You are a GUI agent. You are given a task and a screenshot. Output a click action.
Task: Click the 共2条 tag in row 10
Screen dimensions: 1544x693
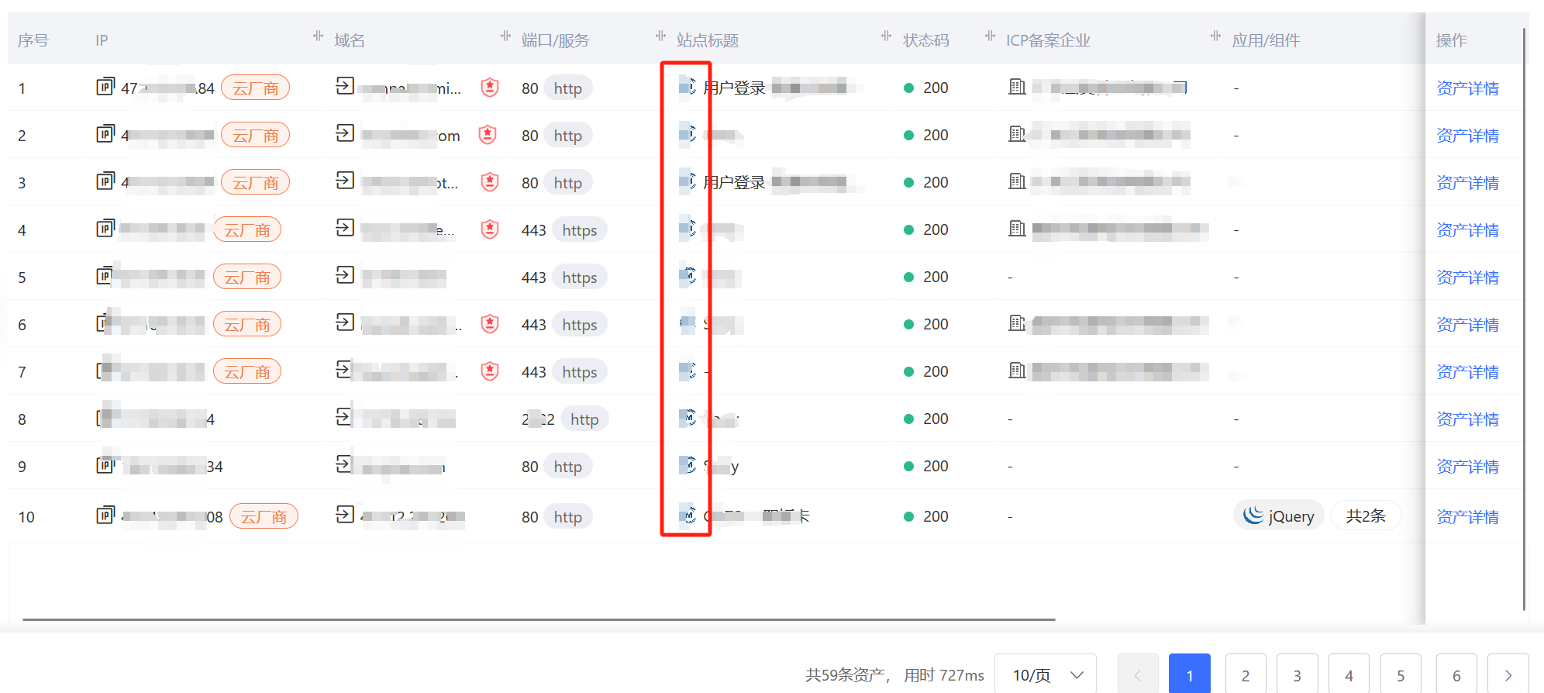point(1366,515)
